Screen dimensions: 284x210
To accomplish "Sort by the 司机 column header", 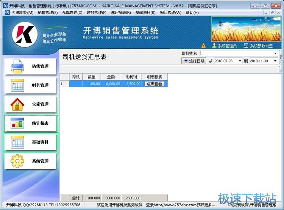I will [x=76, y=77].
